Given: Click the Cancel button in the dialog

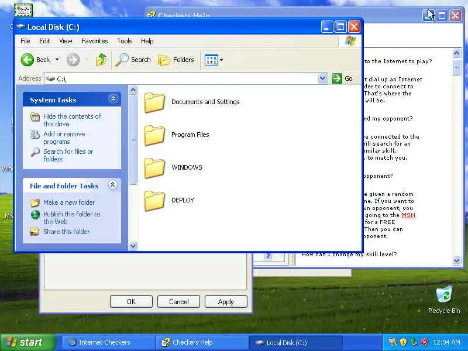Looking at the screenshot, I should 179,302.
